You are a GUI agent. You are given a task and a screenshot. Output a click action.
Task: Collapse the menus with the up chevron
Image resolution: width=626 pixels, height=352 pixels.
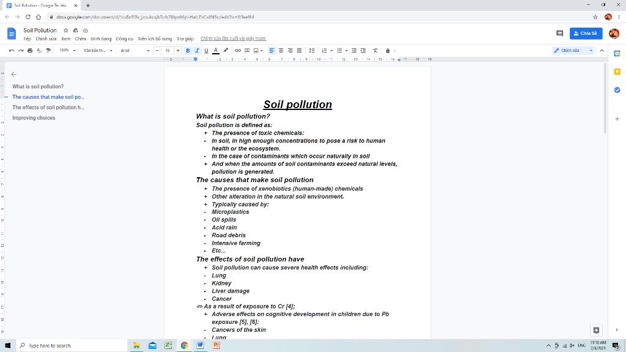pos(602,51)
